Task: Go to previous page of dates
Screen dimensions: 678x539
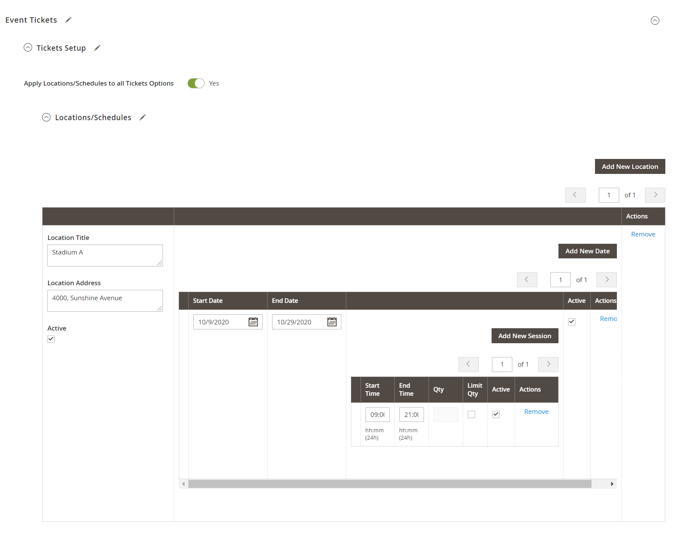Action: (x=527, y=279)
